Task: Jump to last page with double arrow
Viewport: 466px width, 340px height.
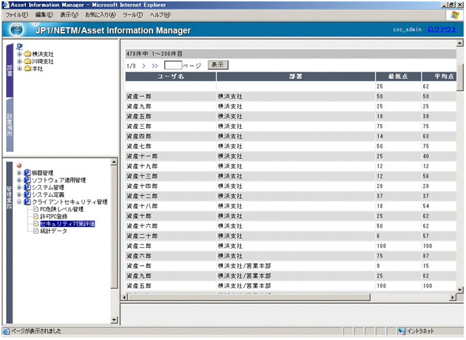Action: 155,65
